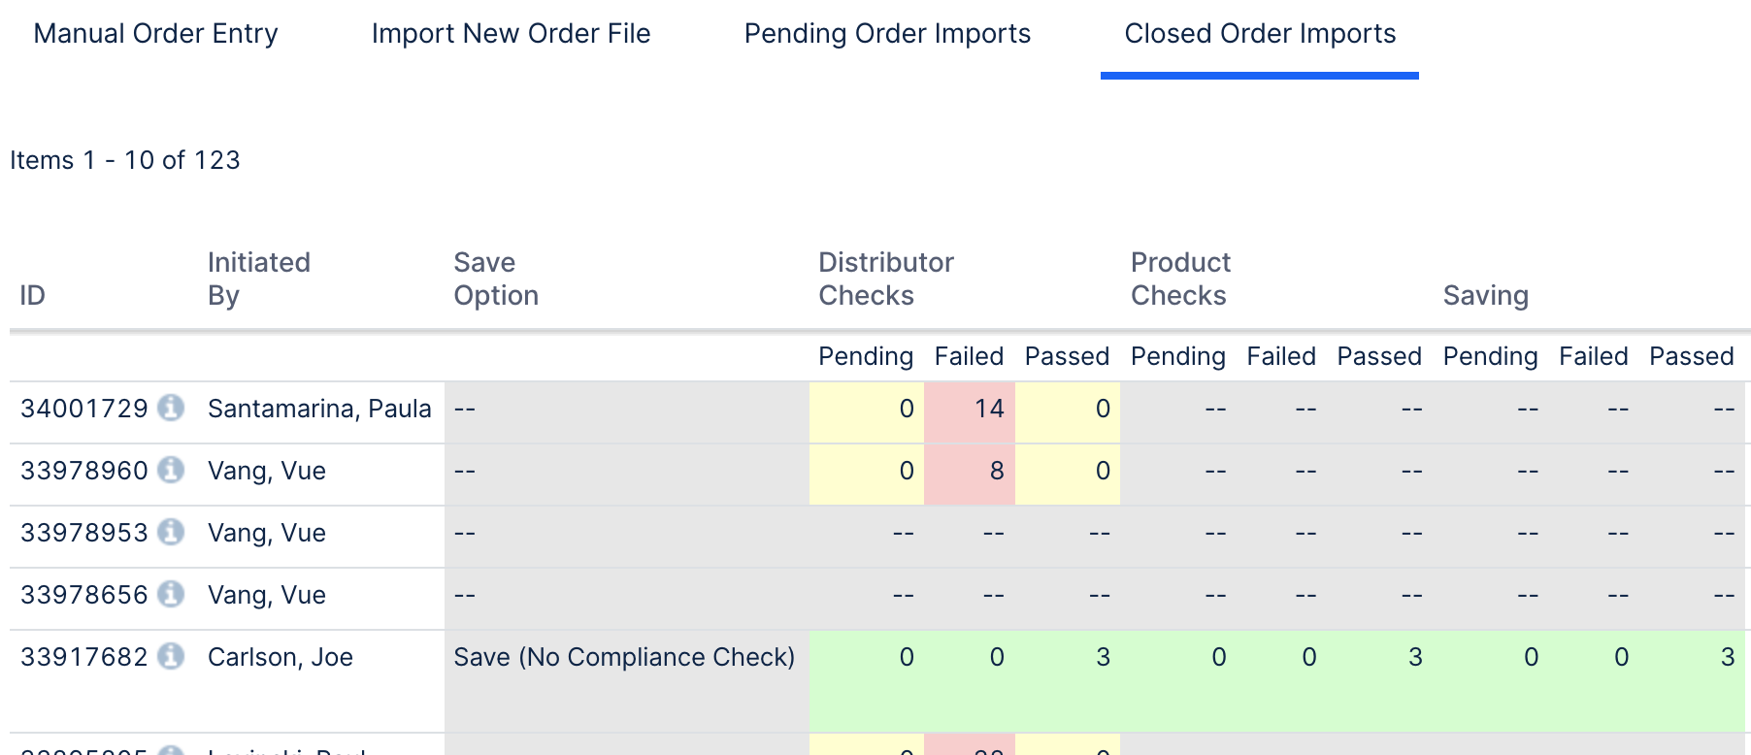Click info icon for order 34001729
1751x755 pixels.
[x=171, y=409]
